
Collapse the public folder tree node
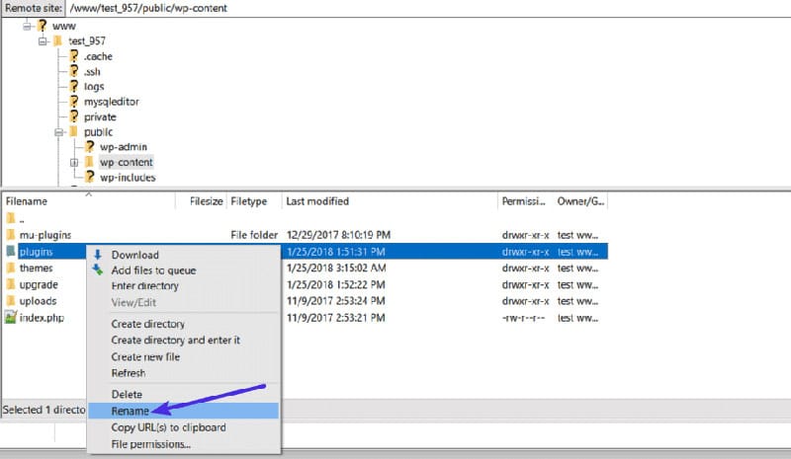click(58, 131)
